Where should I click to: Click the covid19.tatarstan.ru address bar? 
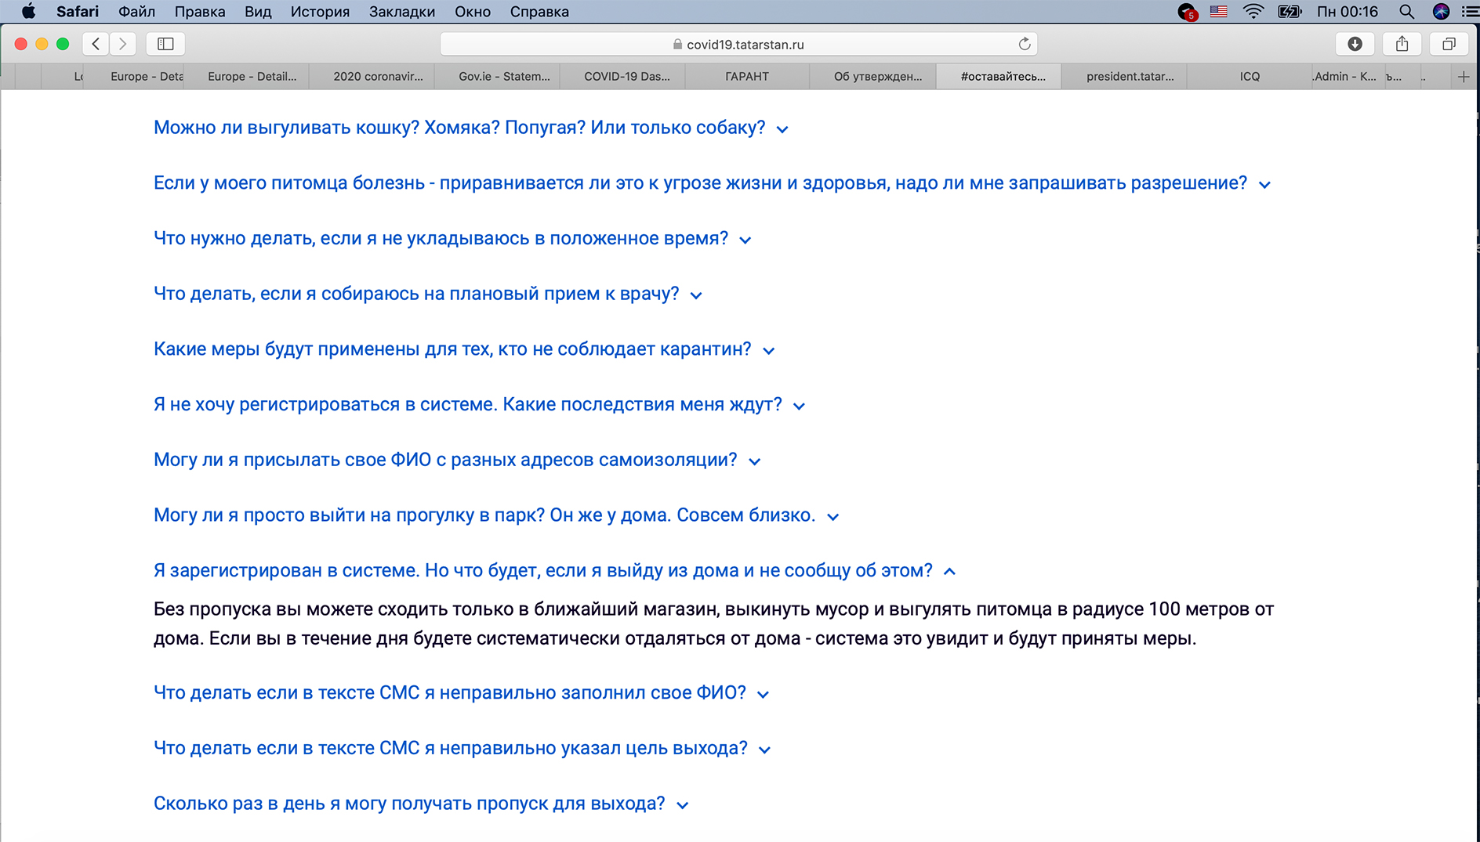pyautogui.click(x=738, y=44)
